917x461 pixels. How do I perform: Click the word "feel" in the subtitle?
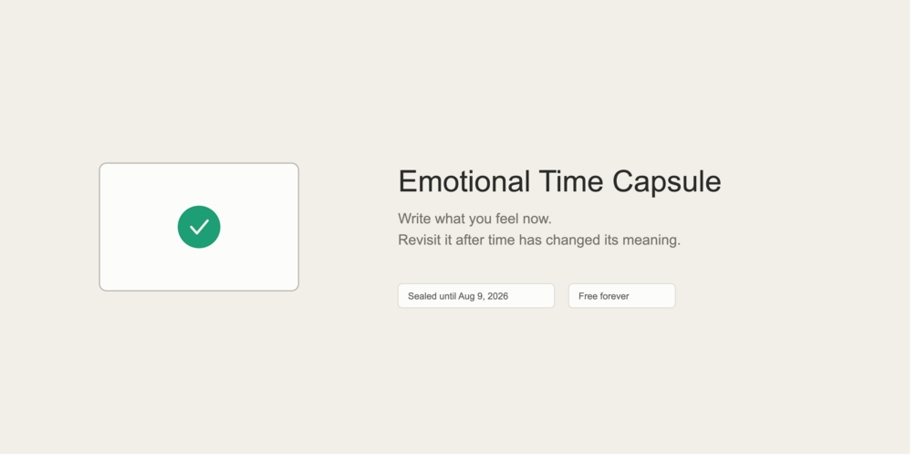(507, 219)
